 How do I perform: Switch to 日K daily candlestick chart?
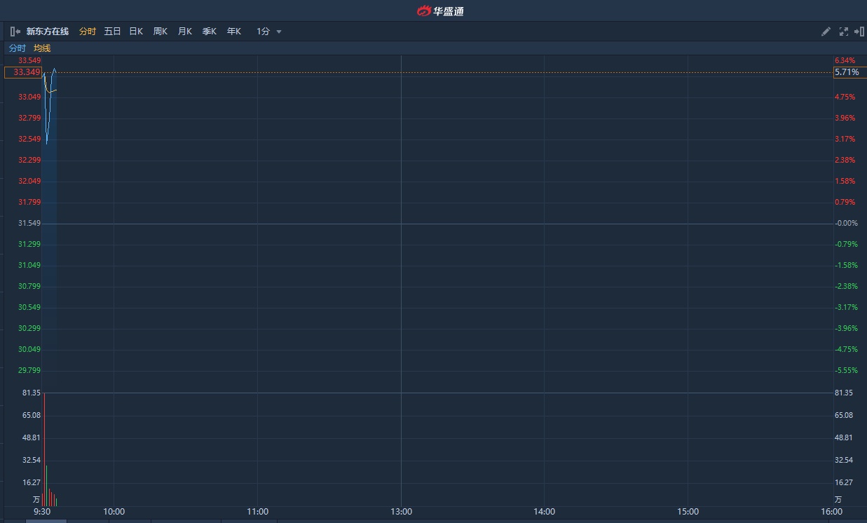pyautogui.click(x=136, y=32)
